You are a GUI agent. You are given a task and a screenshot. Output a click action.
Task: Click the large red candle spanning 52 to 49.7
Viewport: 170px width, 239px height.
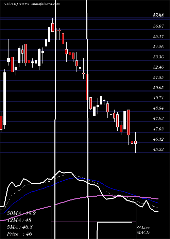(x=87, y=87)
